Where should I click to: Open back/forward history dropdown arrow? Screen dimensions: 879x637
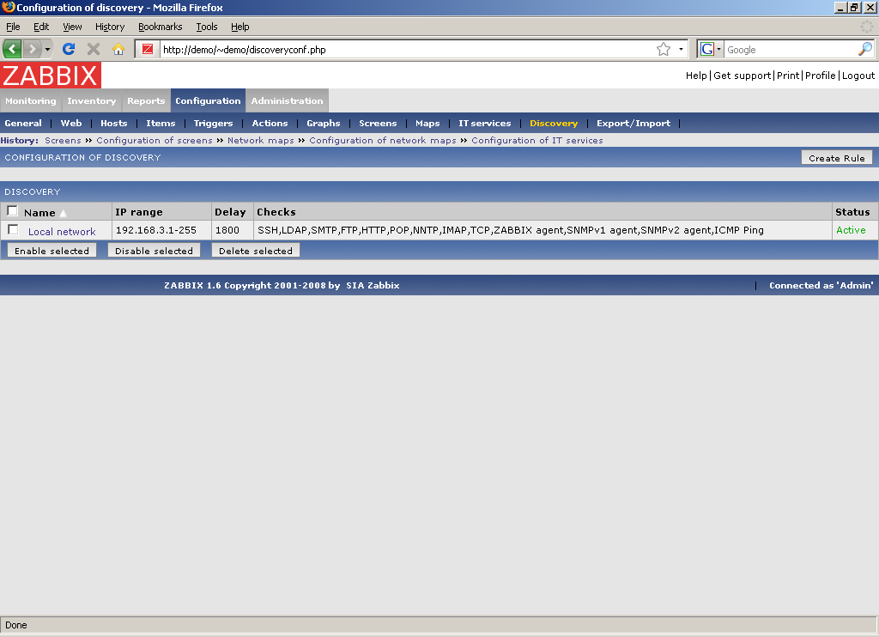coord(48,49)
